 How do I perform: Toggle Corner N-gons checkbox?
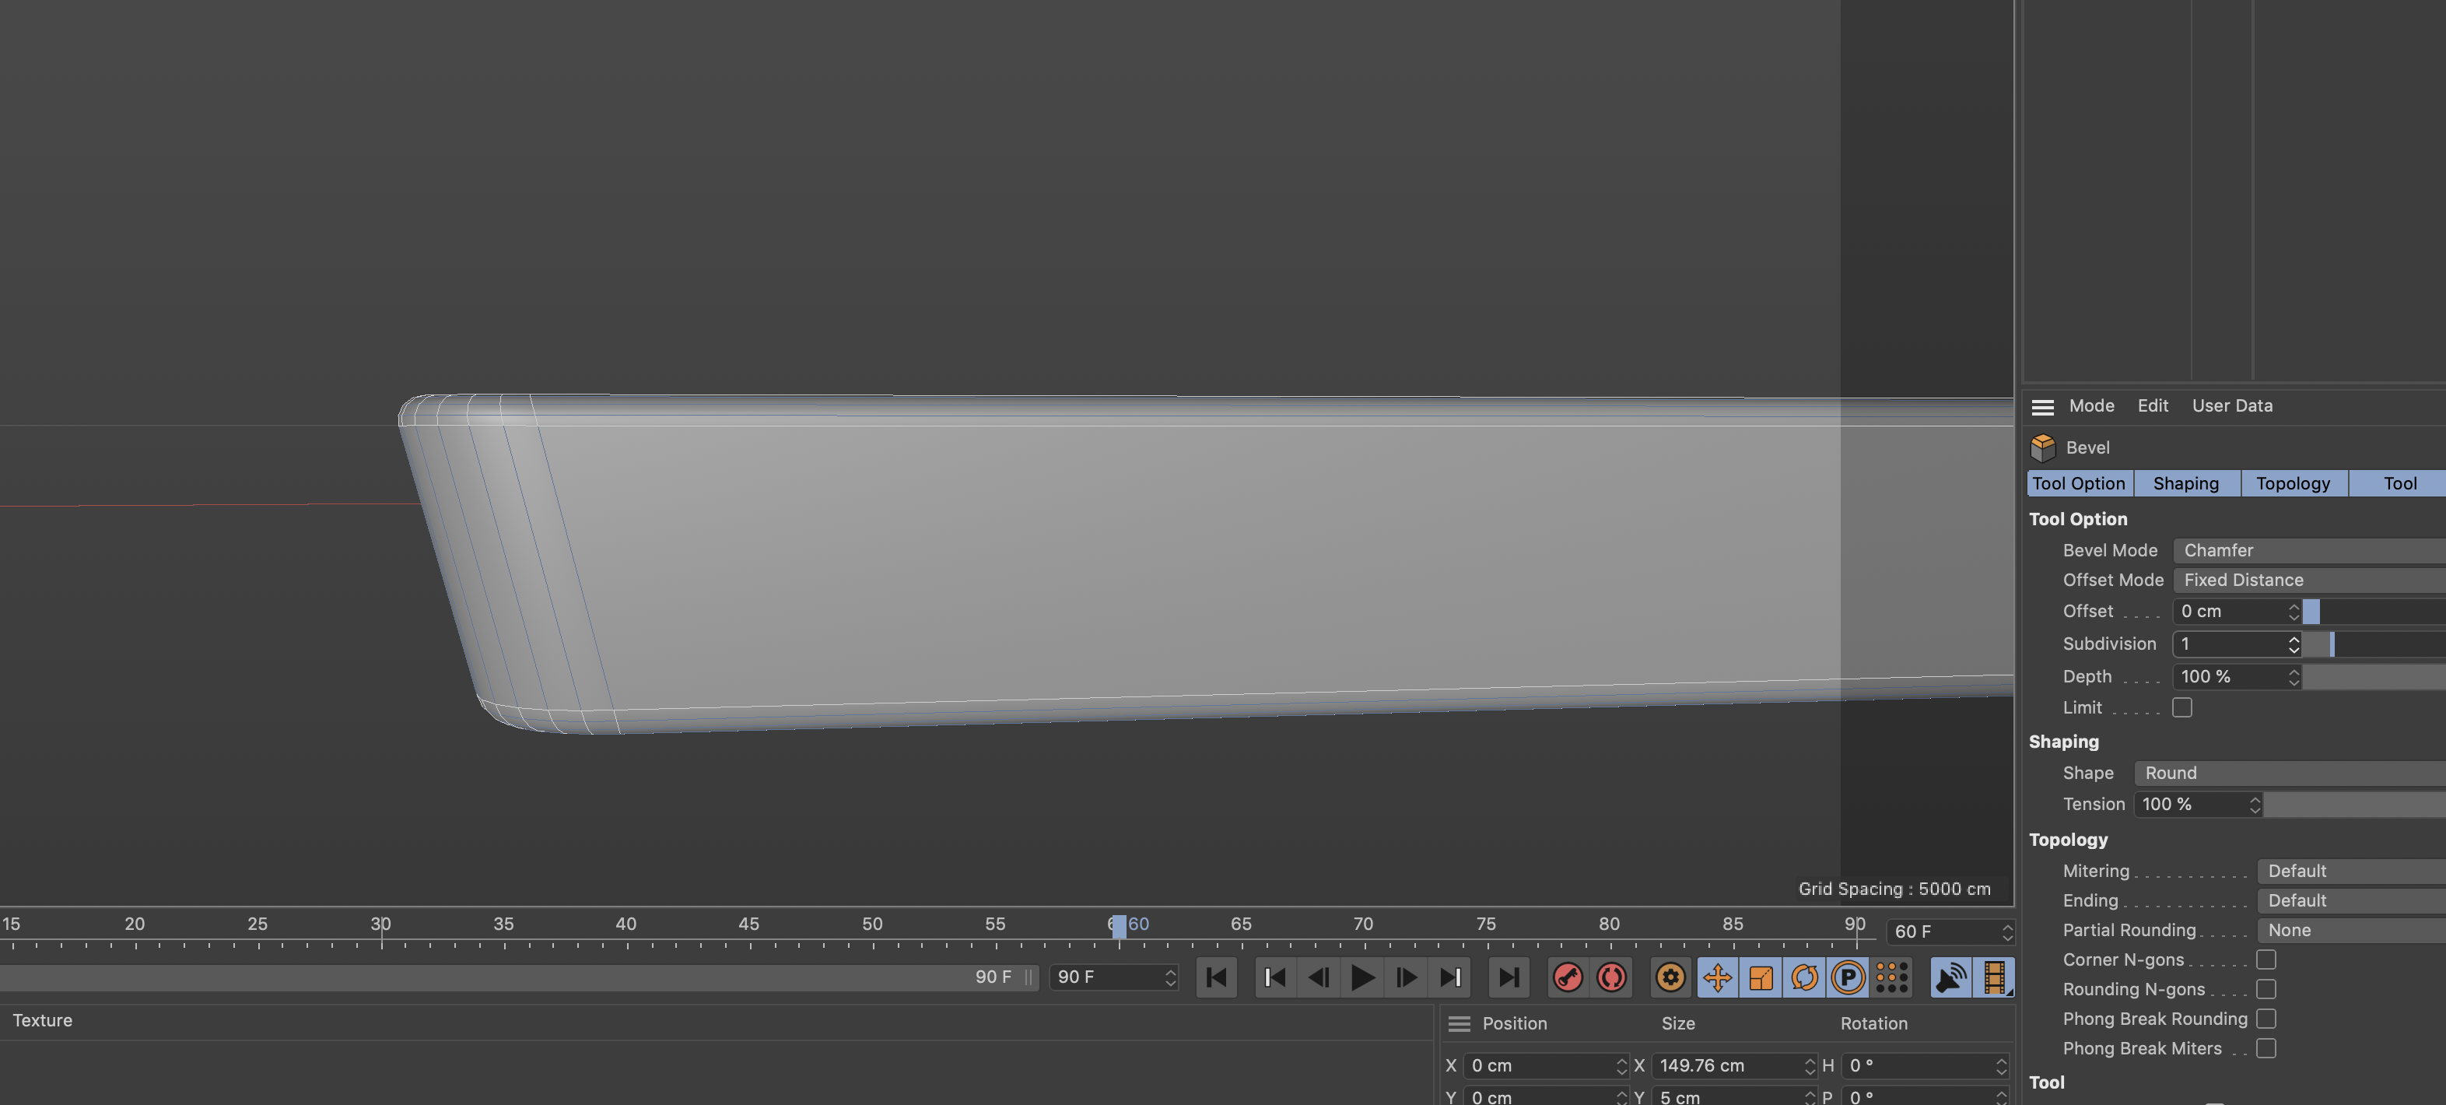[x=2266, y=959]
